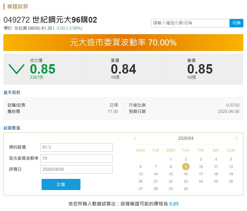The width and height of the screenshot is (247, 211).
Task: Select April 13 on the calendar
Action: [141, 174]
